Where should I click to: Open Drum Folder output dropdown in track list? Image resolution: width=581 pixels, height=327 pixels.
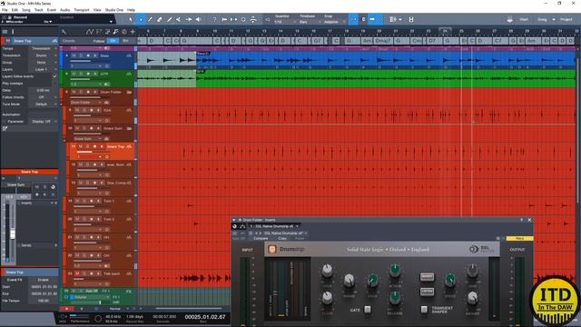point(85,103)
